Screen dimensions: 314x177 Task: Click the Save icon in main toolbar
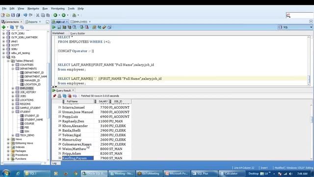coord(13,15)
